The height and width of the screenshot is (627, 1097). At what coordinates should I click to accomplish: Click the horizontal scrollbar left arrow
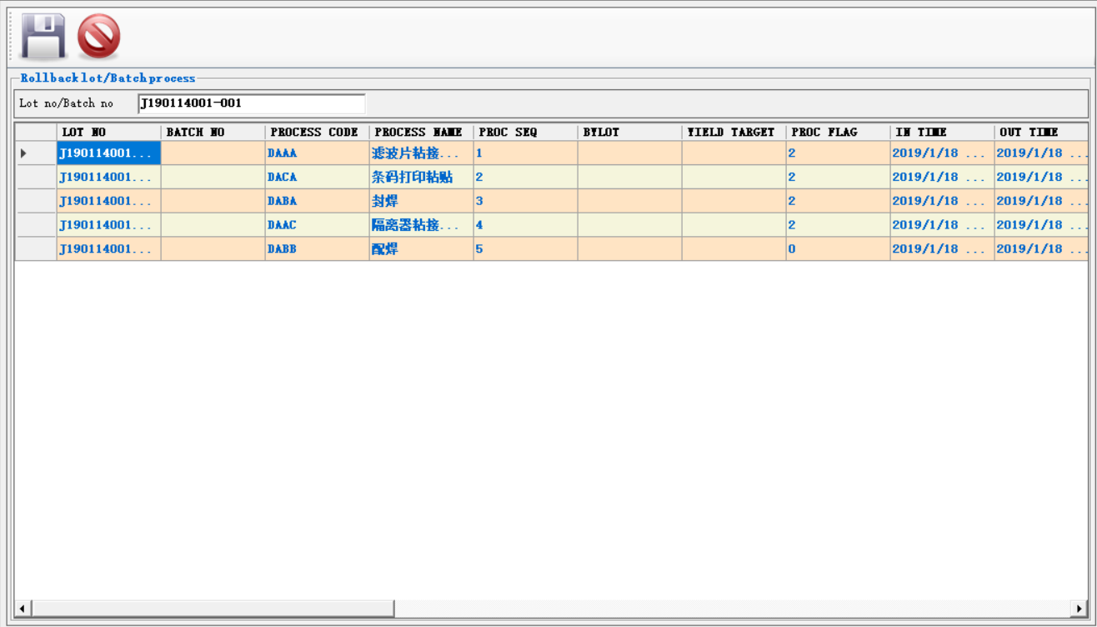[23, 609]
